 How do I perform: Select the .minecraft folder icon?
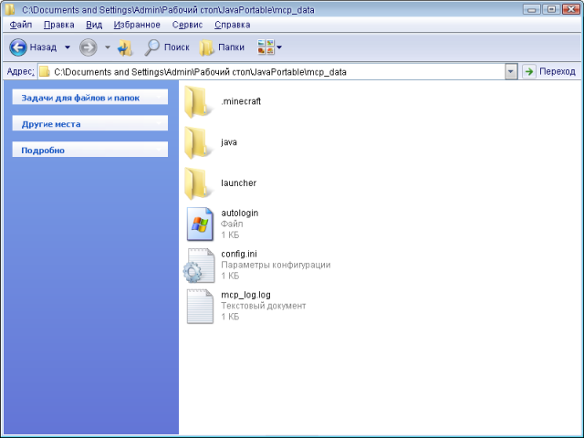pos(198,101)
